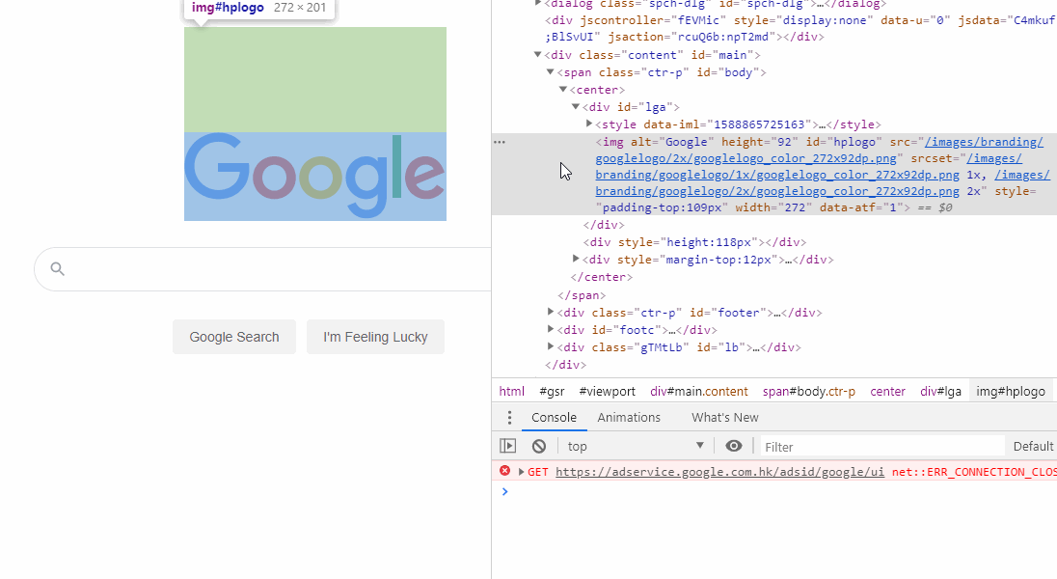Click the red error icon in console
Image resolution: width=1057 pixels, height=579 pixels.
[504, 471]
